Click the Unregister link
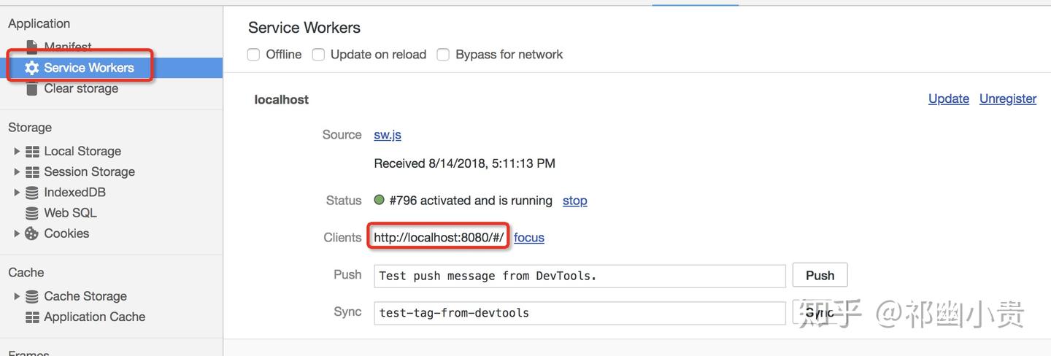The image size is (1051, 356). [1007, 98]
